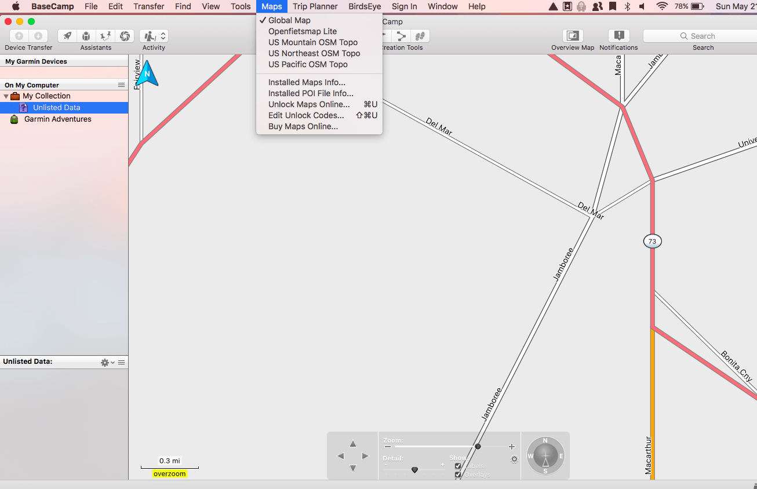757x489 pixels.
Task: Select the footprints Creation Tools icon
Action: point(420,36)
